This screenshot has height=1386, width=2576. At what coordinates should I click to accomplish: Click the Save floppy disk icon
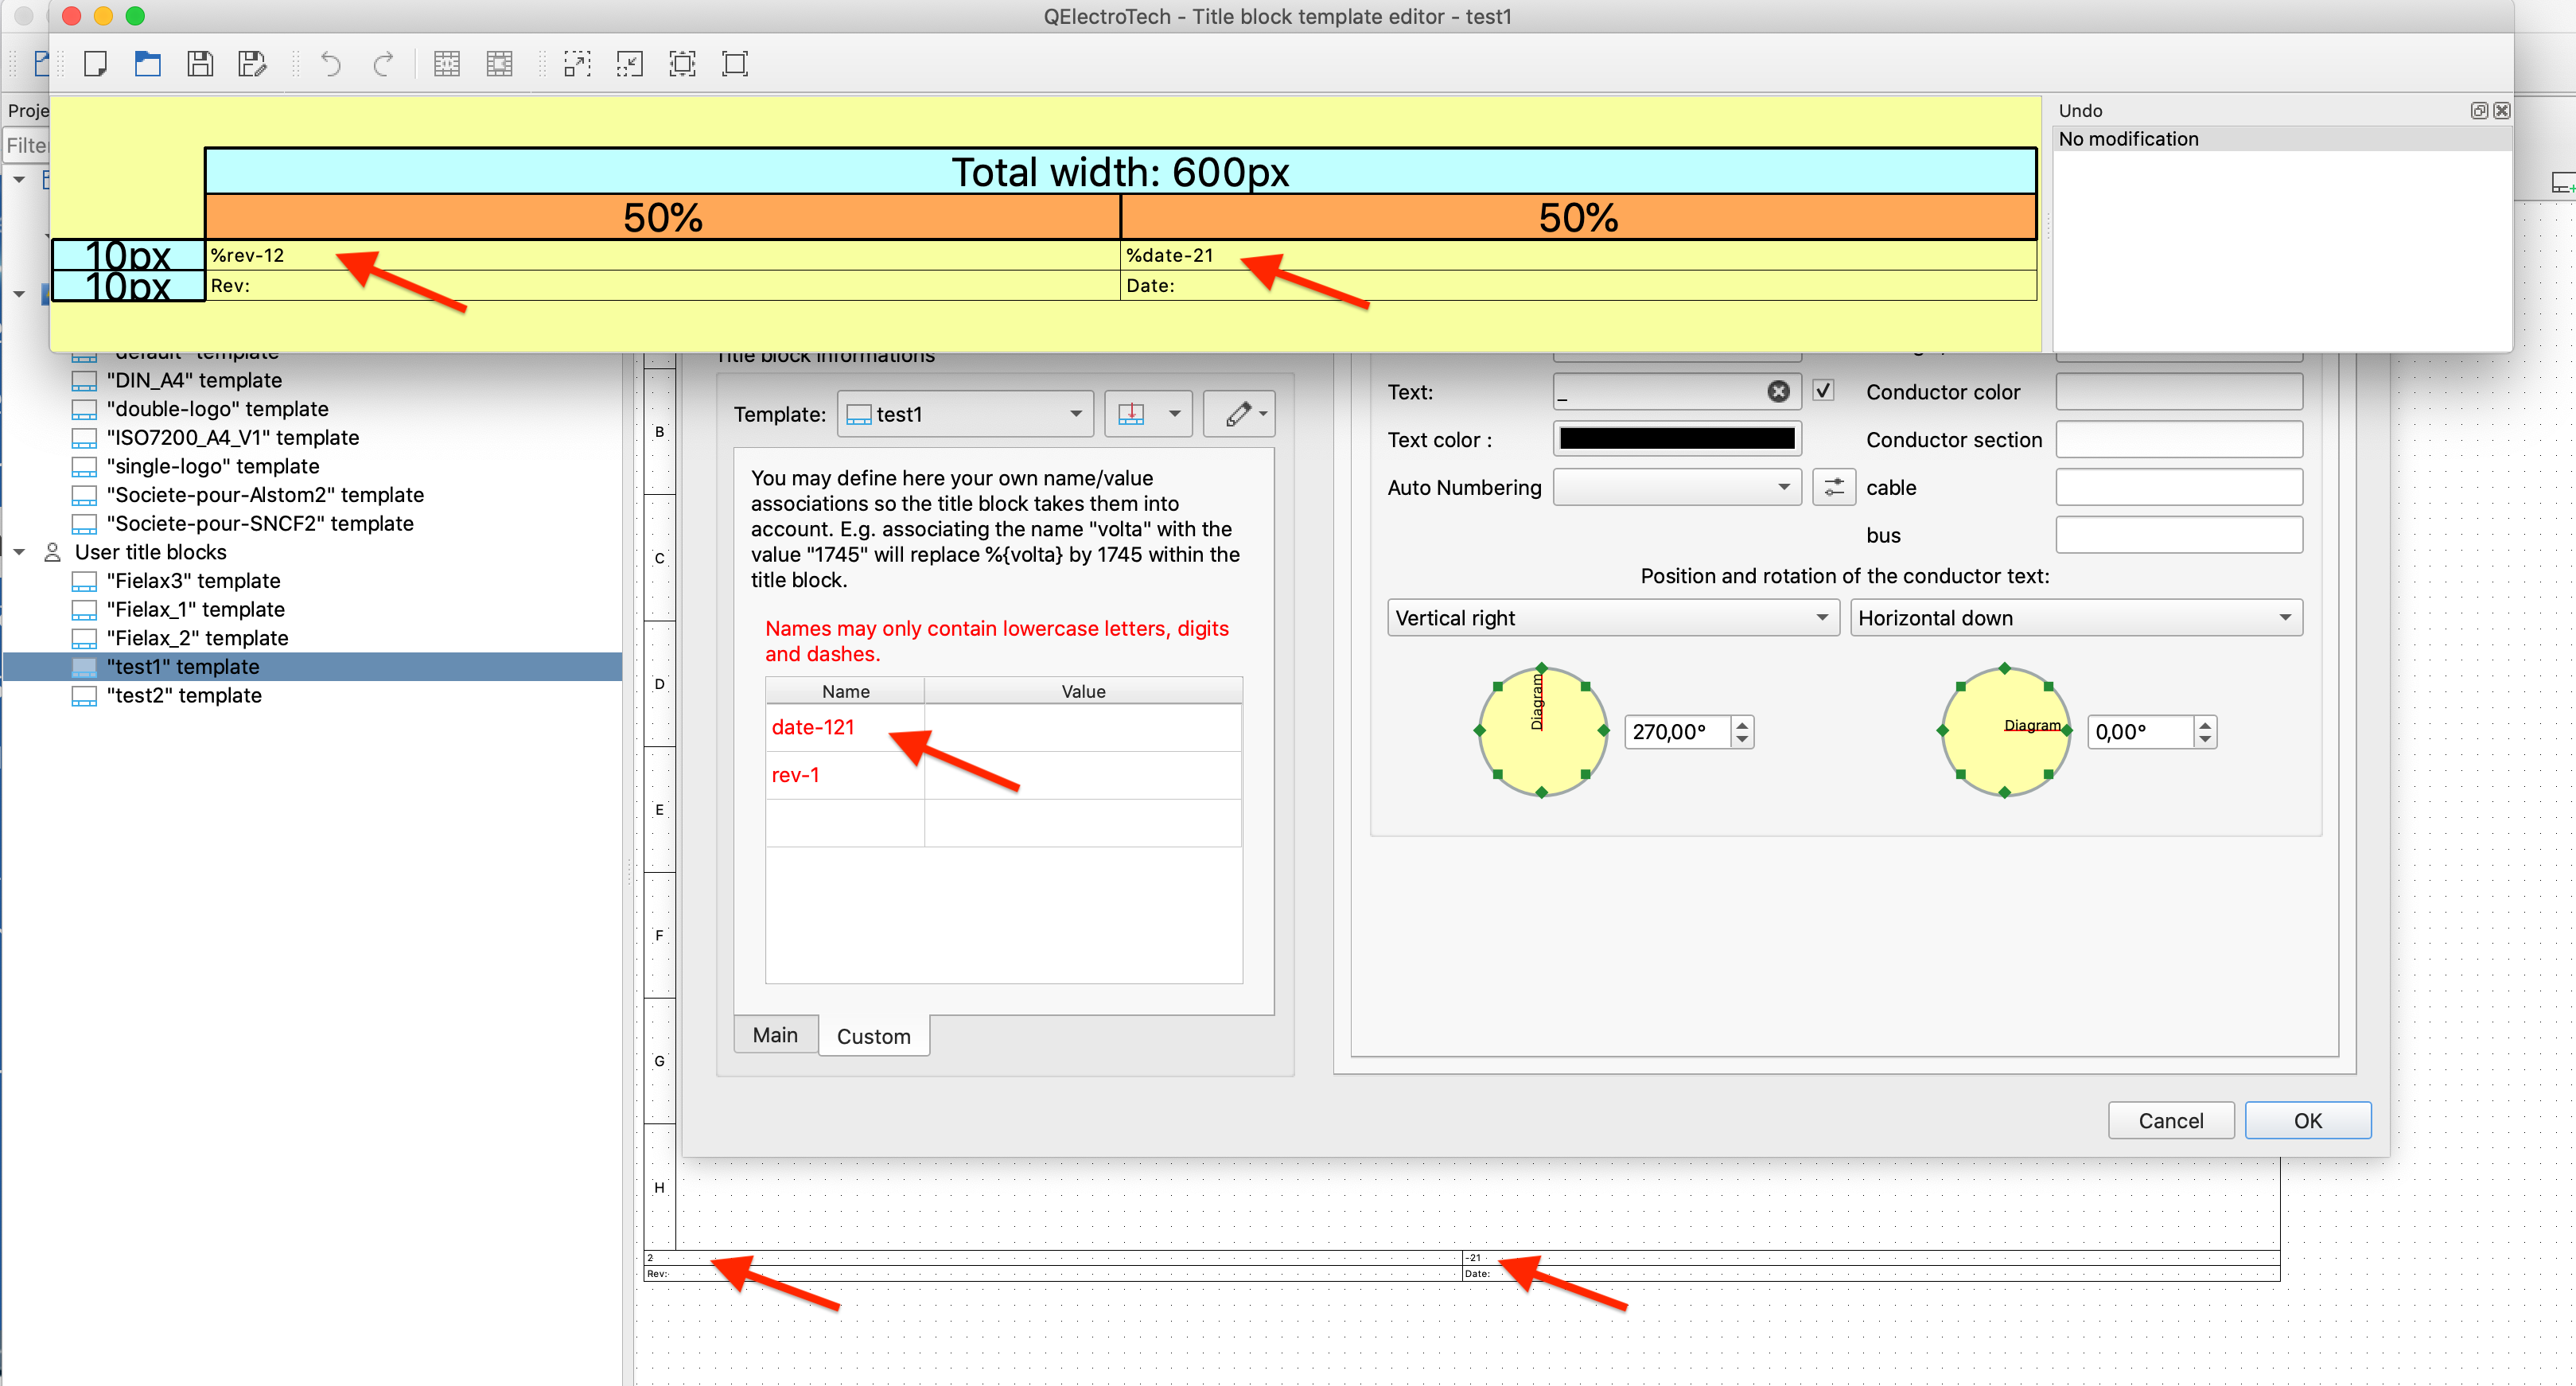tap(200, 64)
